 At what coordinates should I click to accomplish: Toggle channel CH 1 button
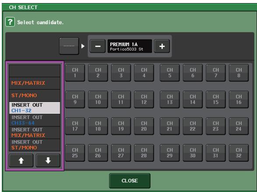click(x=75, y=73)
